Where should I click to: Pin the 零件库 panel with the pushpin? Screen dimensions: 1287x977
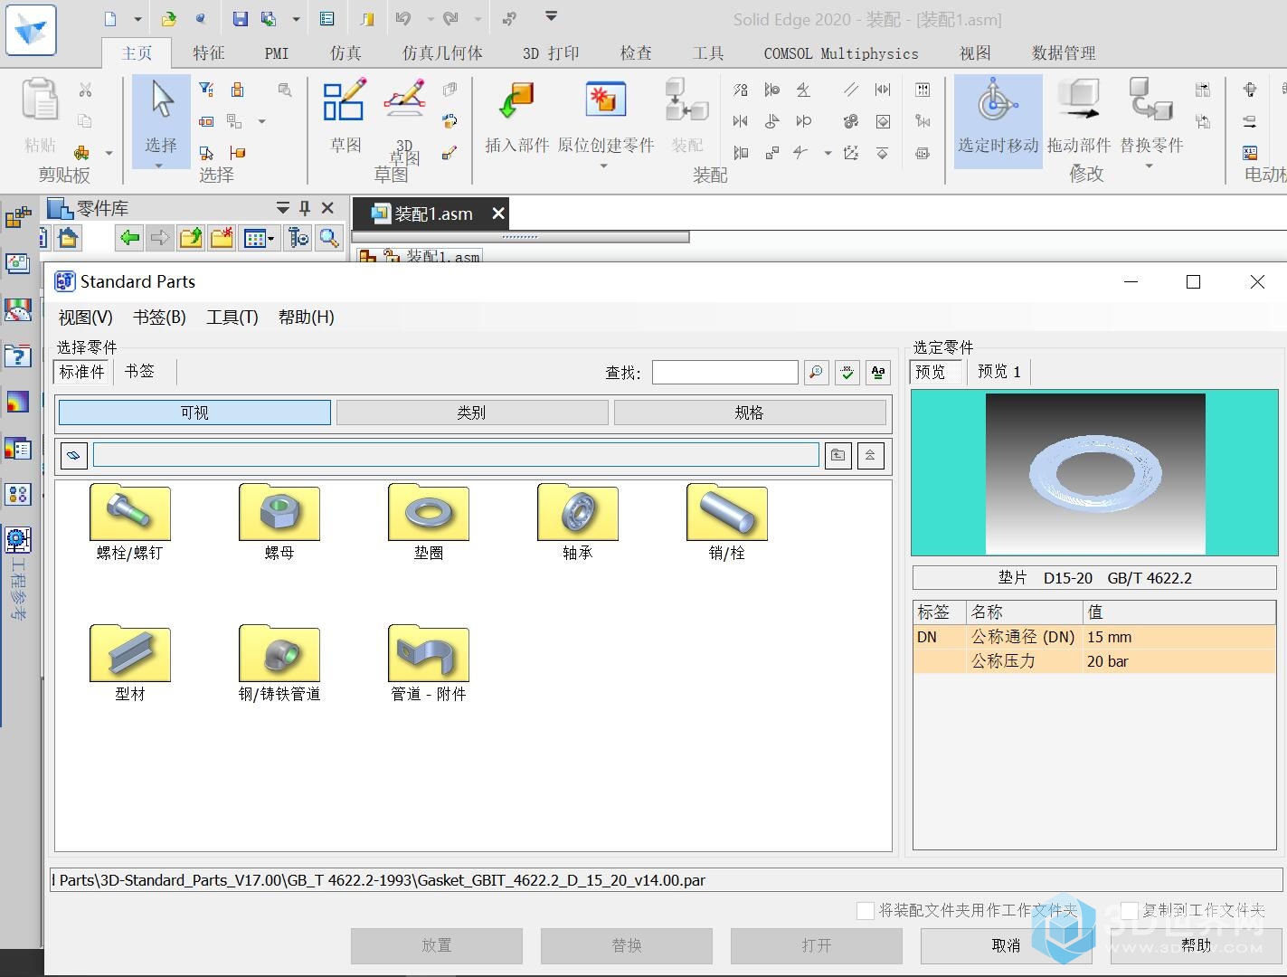point(305,208)
